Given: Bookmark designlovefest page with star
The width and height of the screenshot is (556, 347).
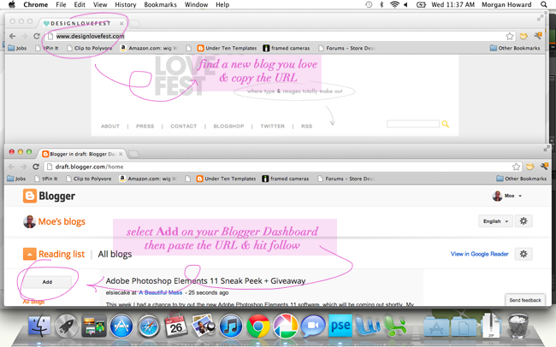Looking at the screenshot, I should (510, 36).
